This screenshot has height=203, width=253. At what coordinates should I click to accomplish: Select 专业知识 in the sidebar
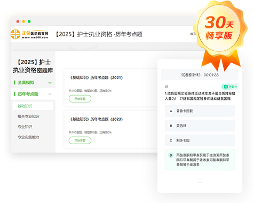pos(25,127)
